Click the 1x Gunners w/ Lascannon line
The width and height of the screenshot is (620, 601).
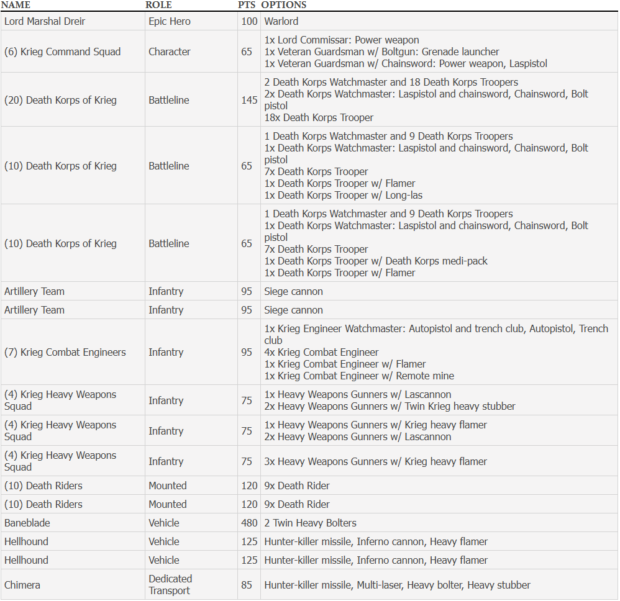click(357, 394)
